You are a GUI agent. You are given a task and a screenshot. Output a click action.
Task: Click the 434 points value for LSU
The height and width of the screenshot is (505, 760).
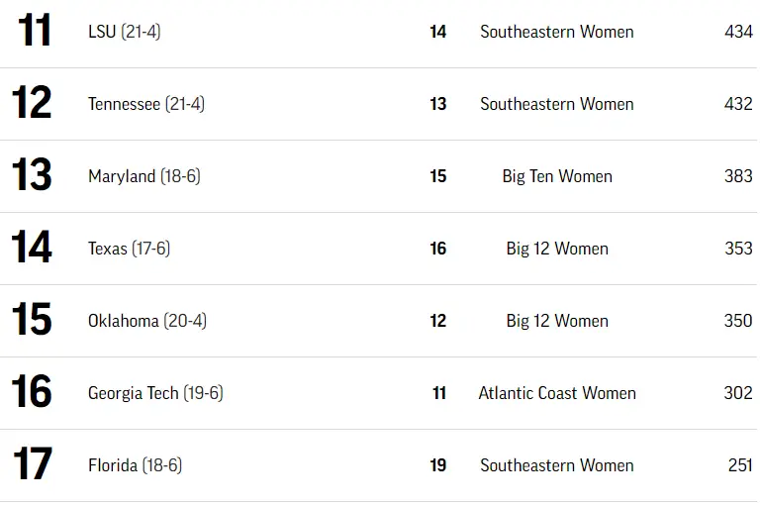pos(738,32)
